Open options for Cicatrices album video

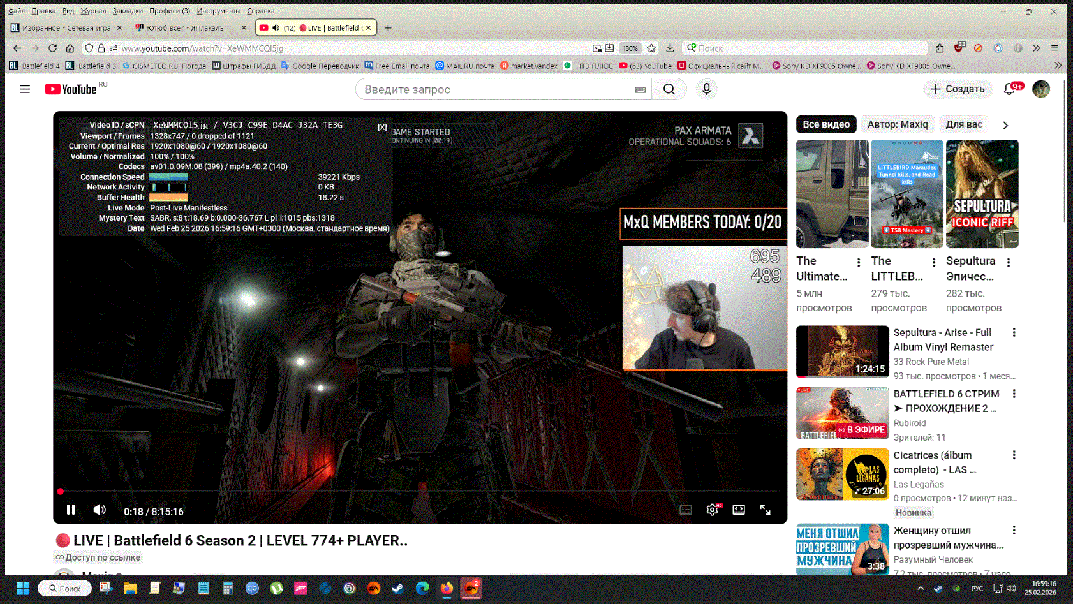pos(1014,455)
